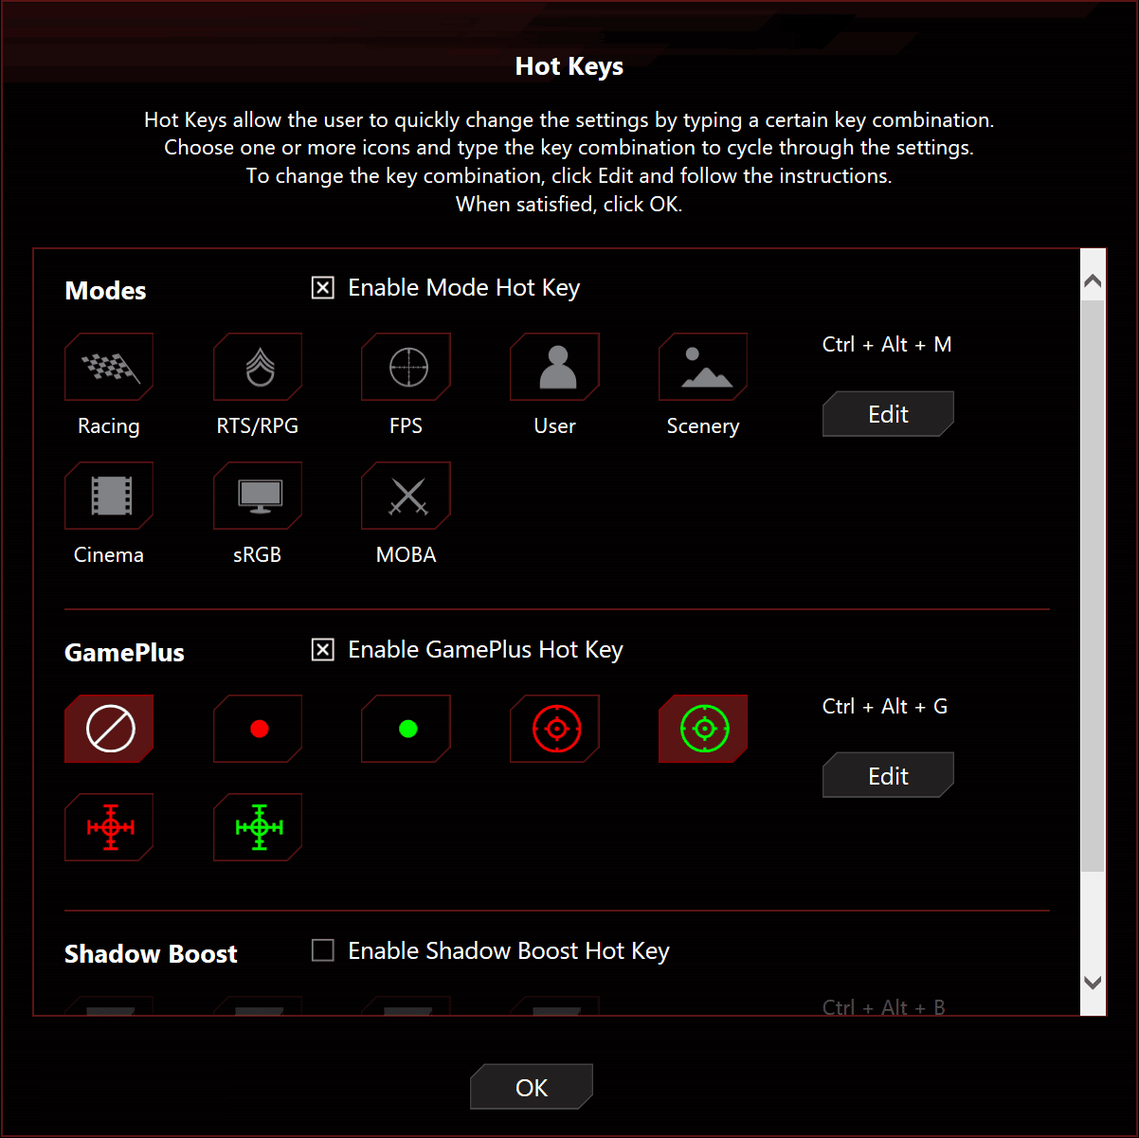This screenshot has width=1139, height=1138.
Task: Choose the GamePlus disabled (no overlay) icon
Action: (x=109, y=729)
